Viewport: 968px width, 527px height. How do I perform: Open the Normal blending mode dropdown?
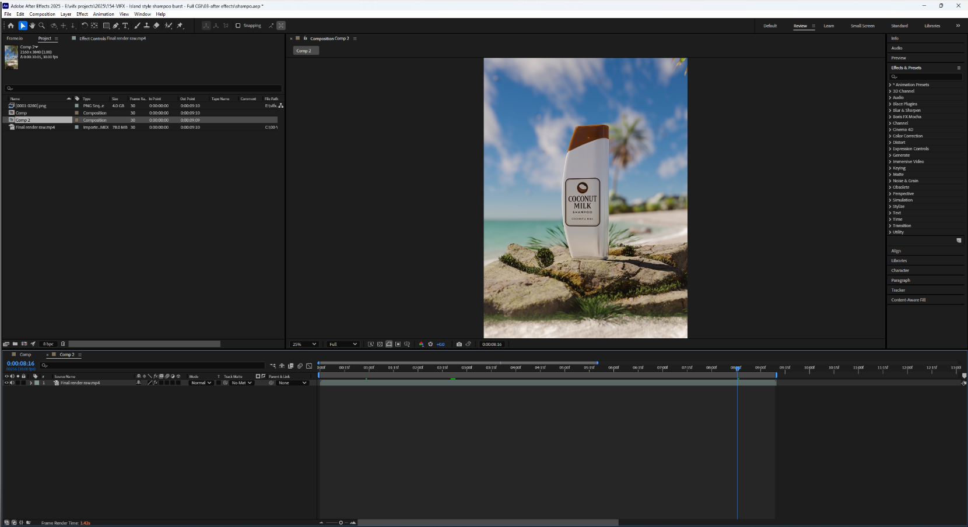click(201, 383)
